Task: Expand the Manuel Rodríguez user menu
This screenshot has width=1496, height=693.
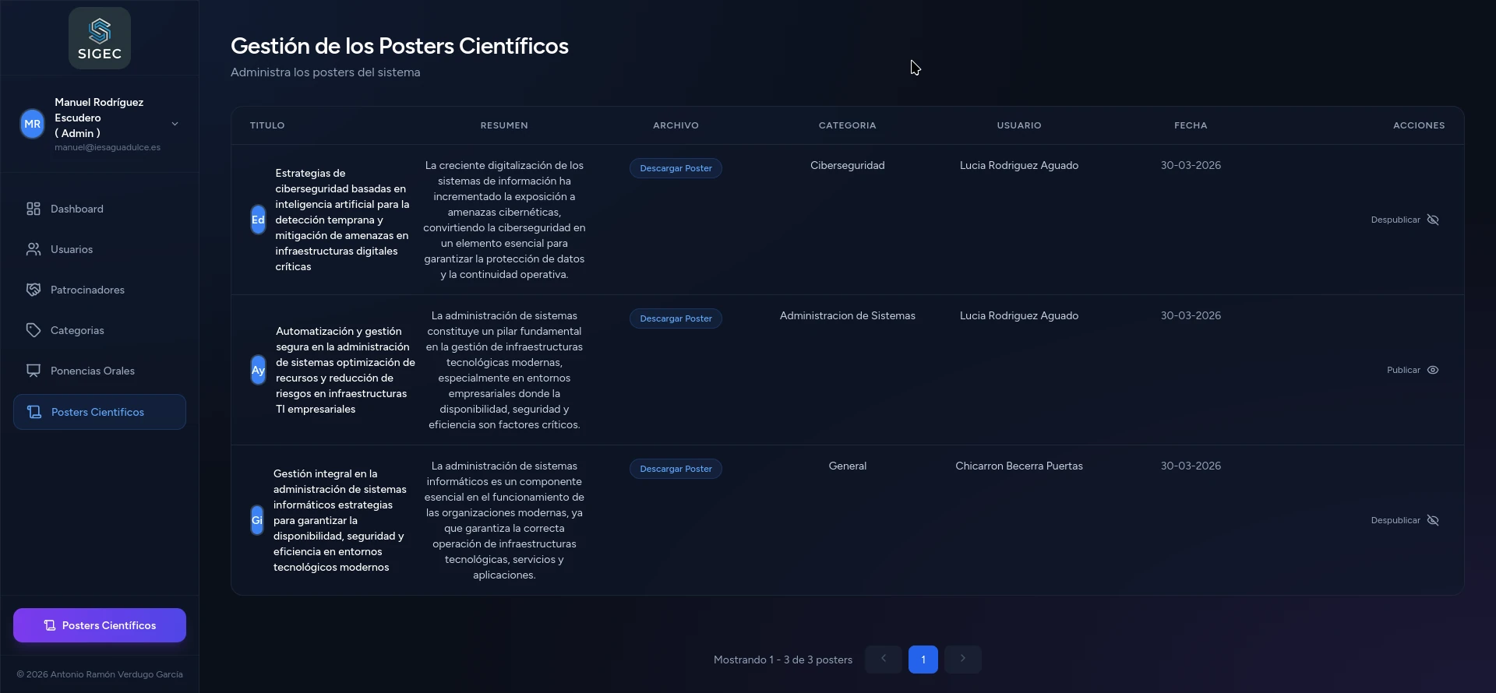Action: [x=175, y=124]
